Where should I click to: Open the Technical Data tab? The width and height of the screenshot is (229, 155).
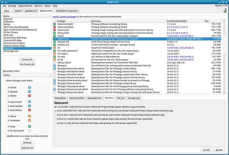tap(77, 98)
